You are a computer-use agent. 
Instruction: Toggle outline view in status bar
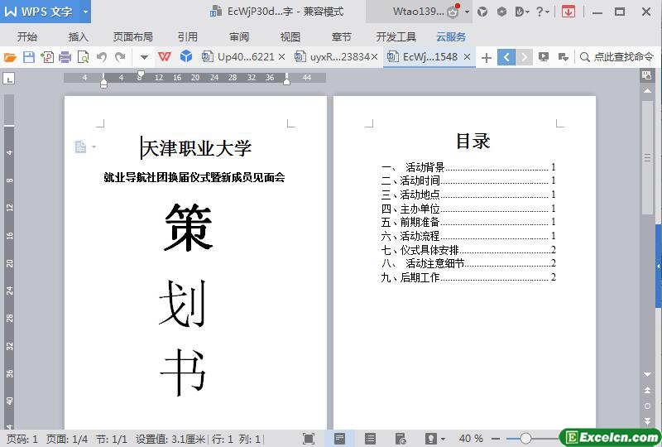point(370,438)
